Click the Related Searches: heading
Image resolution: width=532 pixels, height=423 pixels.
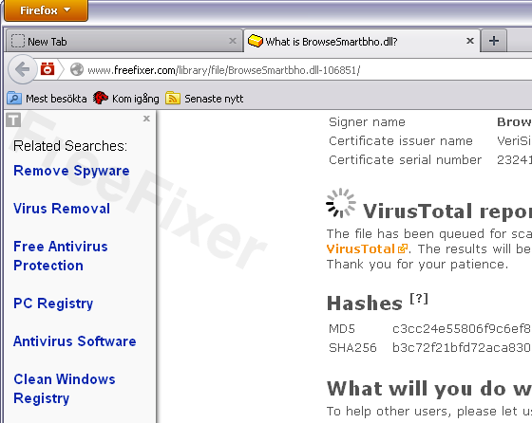70,146
